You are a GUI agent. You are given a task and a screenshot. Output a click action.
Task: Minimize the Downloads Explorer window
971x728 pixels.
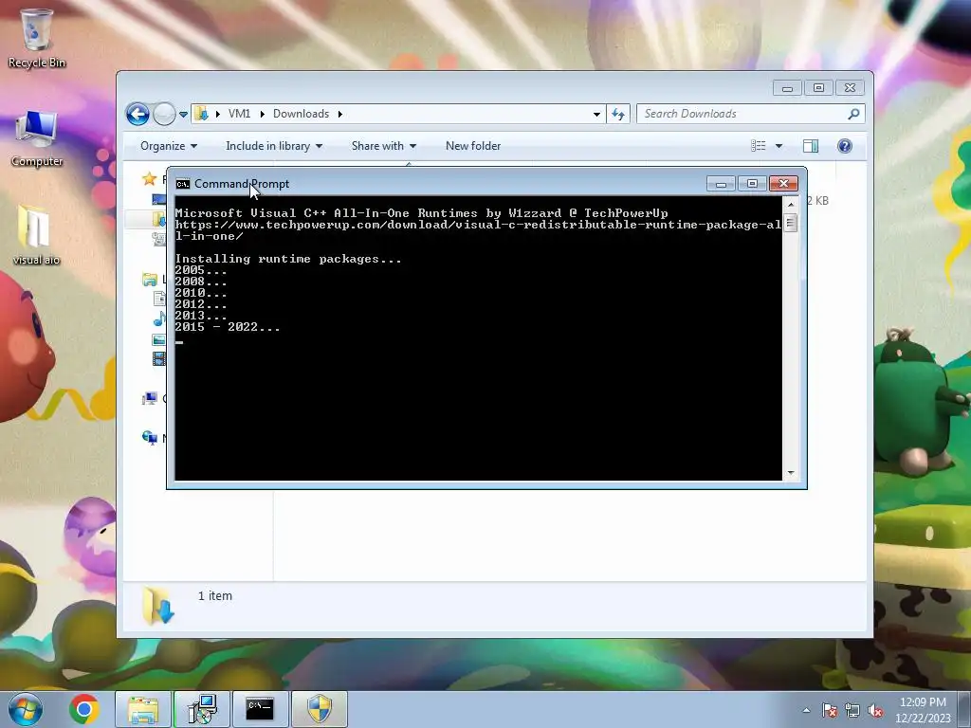coord(787,88)
